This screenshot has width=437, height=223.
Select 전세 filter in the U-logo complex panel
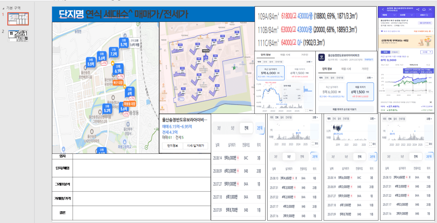pos(327,78)
